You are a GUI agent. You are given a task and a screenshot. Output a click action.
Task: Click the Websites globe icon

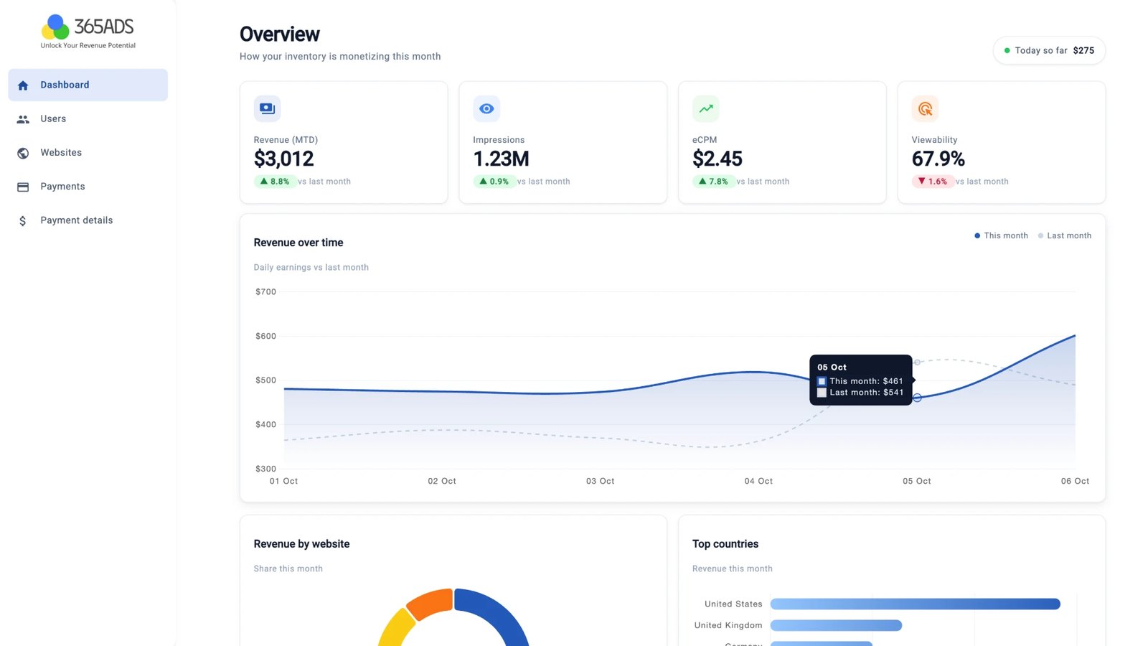23,153
